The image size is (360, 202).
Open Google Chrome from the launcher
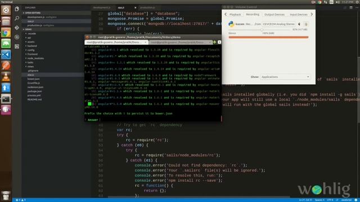coord(6,33)
